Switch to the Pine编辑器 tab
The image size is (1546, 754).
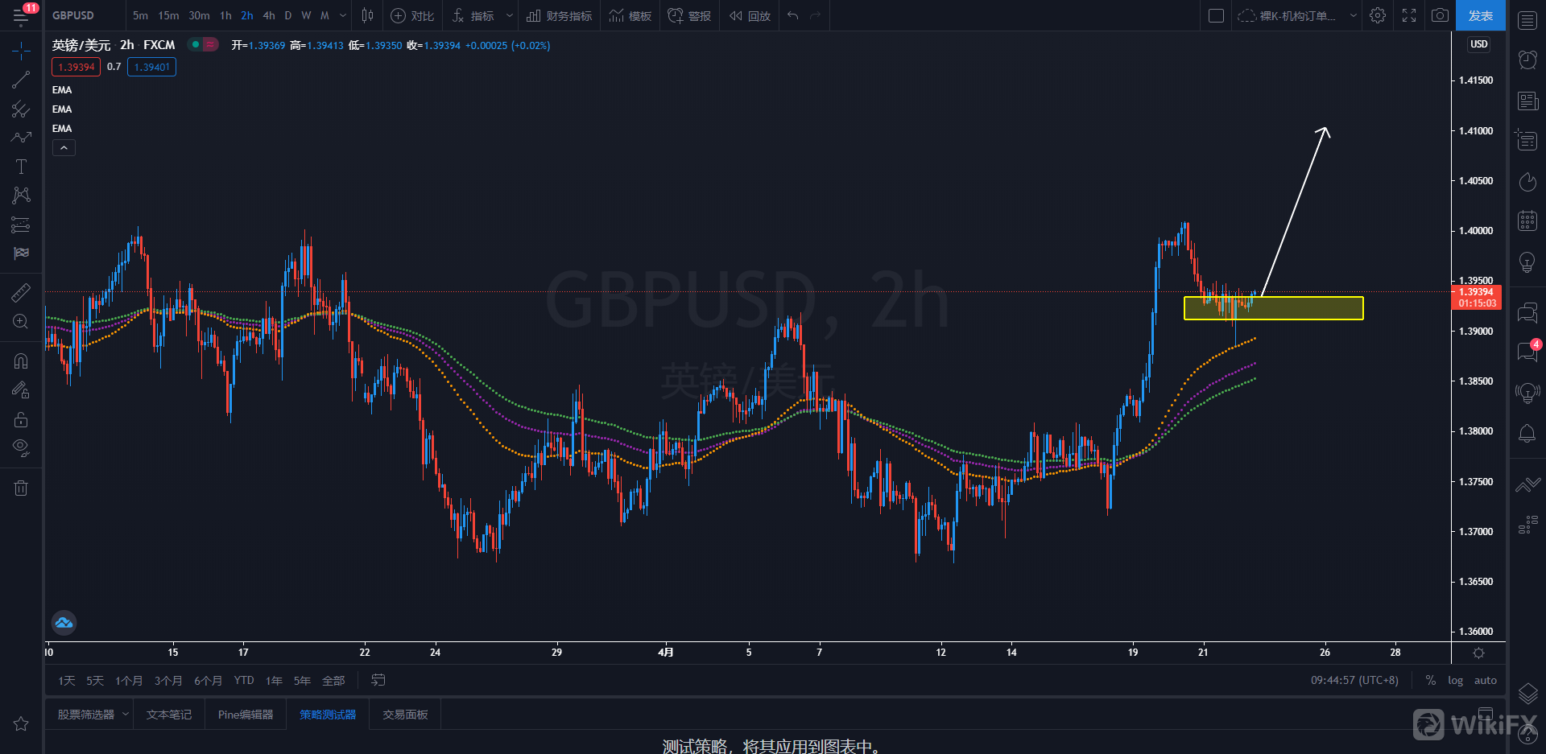(246, 715)
